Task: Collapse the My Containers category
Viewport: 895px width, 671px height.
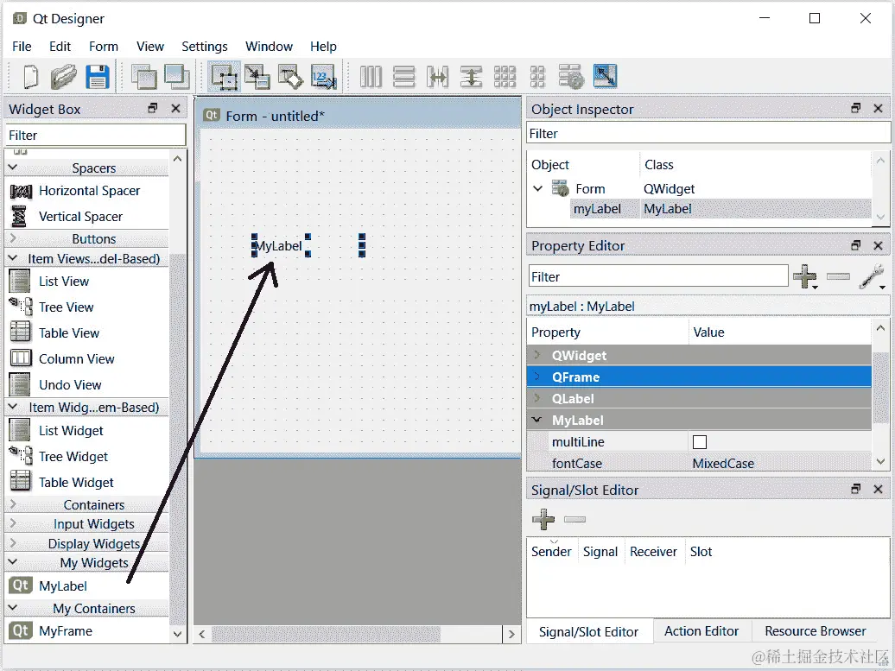Action: [13, 608]
